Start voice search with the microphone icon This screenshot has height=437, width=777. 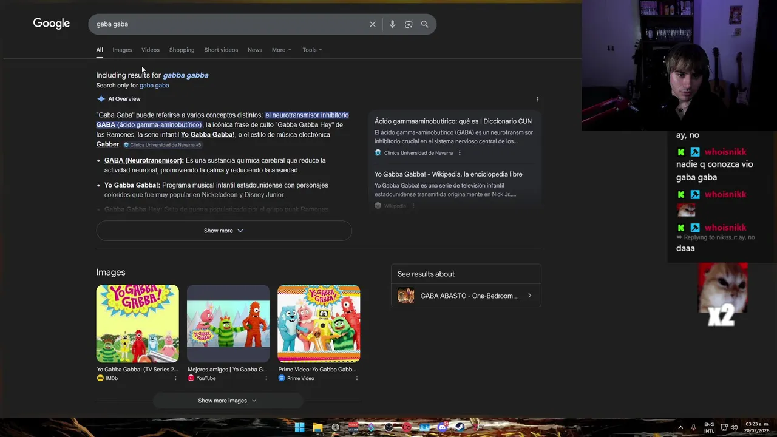coord(392,24)
